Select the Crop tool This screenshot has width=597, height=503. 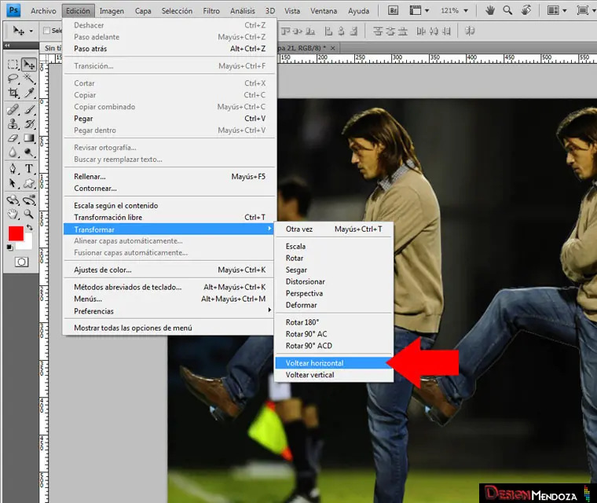point(13,93)
